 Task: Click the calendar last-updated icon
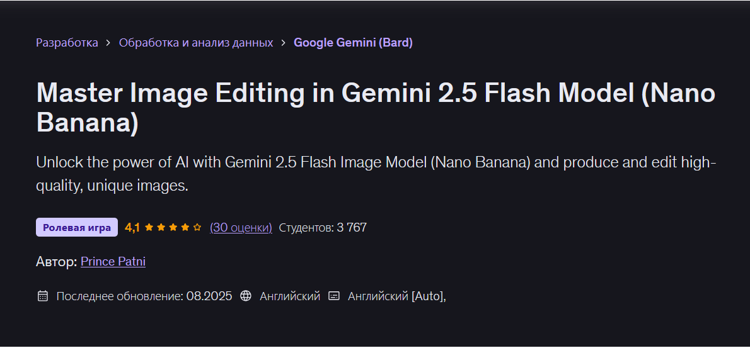pos(43,296)
